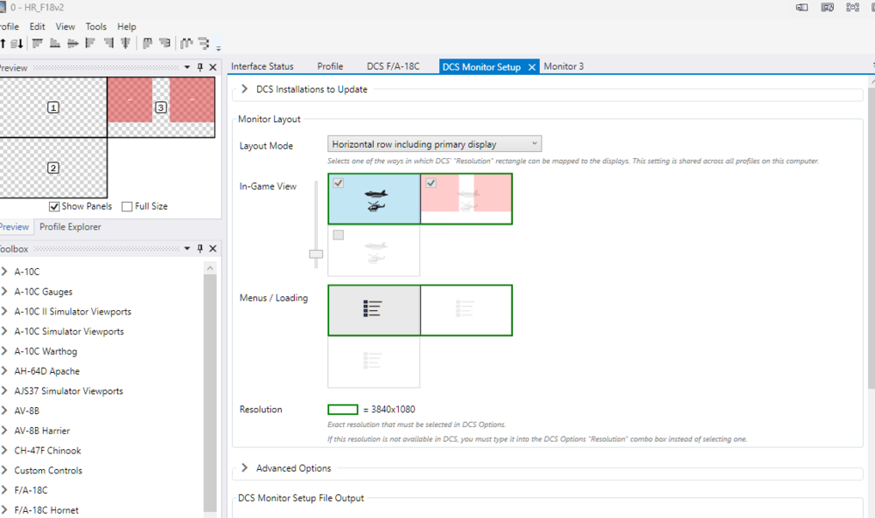Click the focus target icon in title bar
The width and height of the screenshot is (875, 518).
[852, 7]
